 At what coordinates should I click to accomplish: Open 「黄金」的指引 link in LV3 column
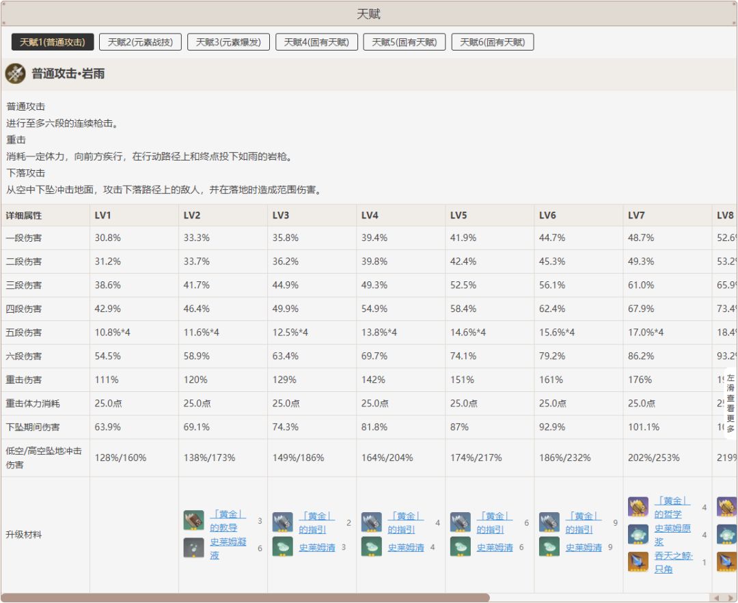coord(316,522)
